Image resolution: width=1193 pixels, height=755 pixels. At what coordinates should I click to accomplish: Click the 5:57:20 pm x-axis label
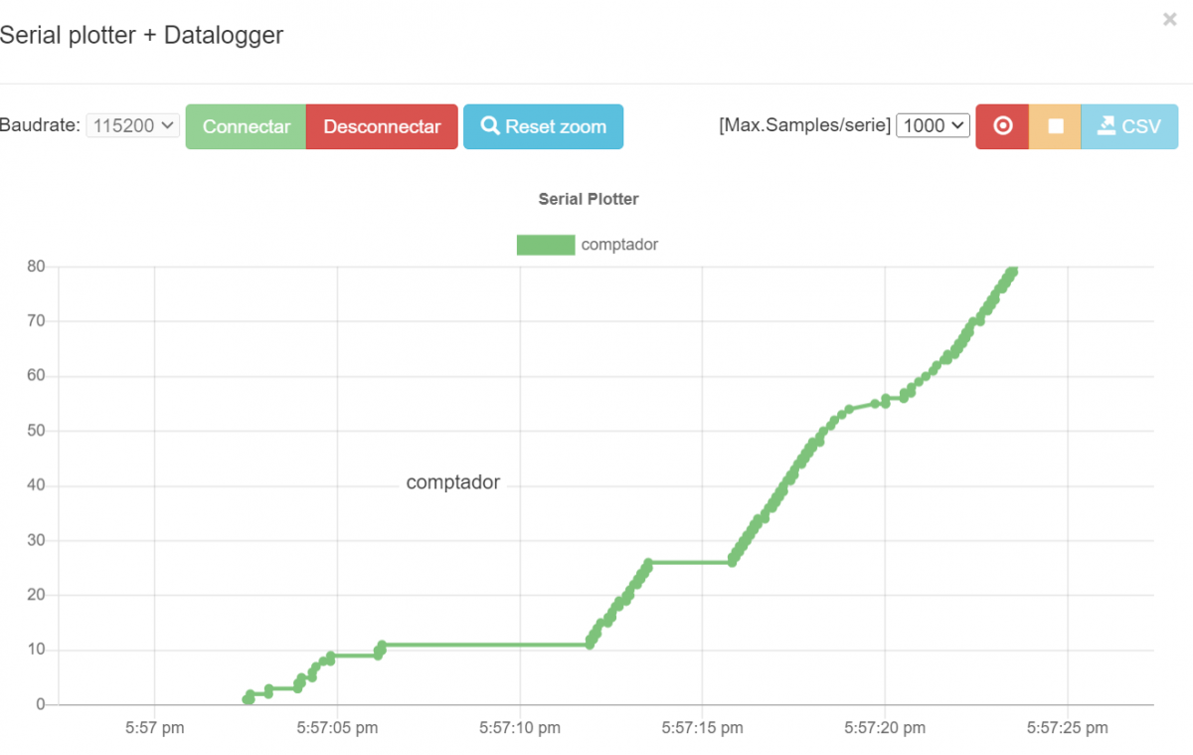pyautogui.click(x=885, y=728)
